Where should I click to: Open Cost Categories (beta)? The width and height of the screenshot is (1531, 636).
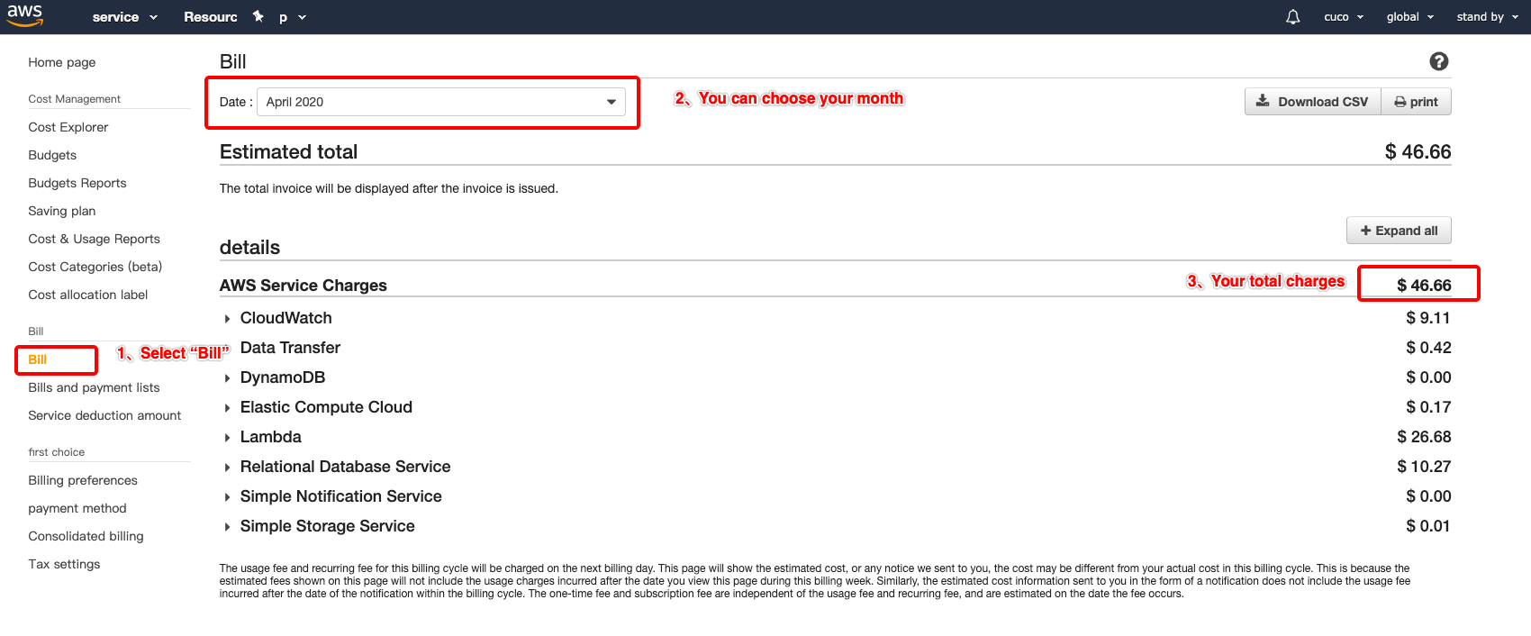95,267
